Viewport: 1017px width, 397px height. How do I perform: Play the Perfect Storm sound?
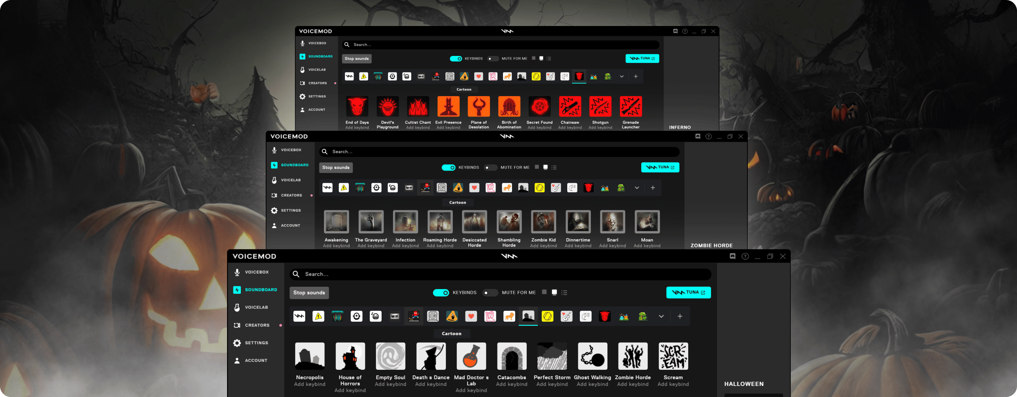tap(552, 356)
